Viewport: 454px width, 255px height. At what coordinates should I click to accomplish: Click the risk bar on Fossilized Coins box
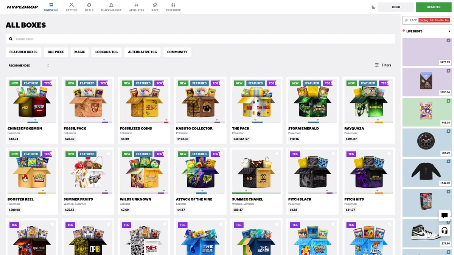(x=144, y=122)
